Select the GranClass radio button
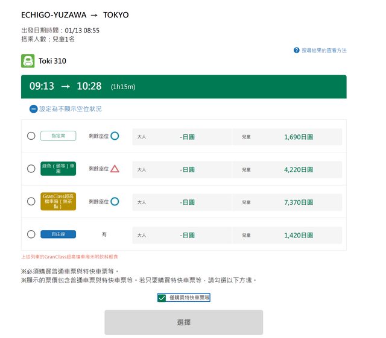Viewport: 386px width, 338px height. click(x=31, y=202)
